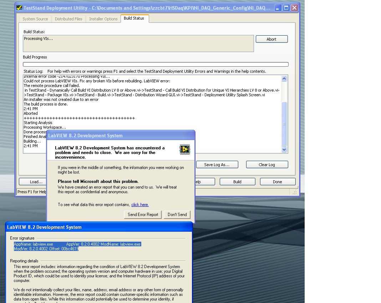Click 'The build process is done.' line
Image resolution: width=381 pixels, height=303 pixels.
tap(46, 104)
